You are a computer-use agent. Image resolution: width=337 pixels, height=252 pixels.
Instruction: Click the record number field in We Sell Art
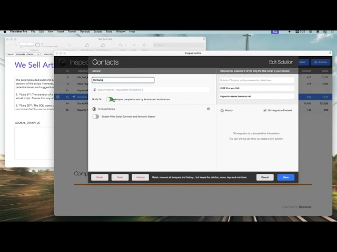(x=27, y=44)
